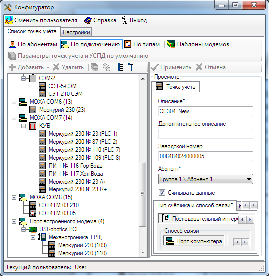Select Меркурий 200 № 87 (PLC 2)
Screen dimensions: 269x276
coord(83,142)
